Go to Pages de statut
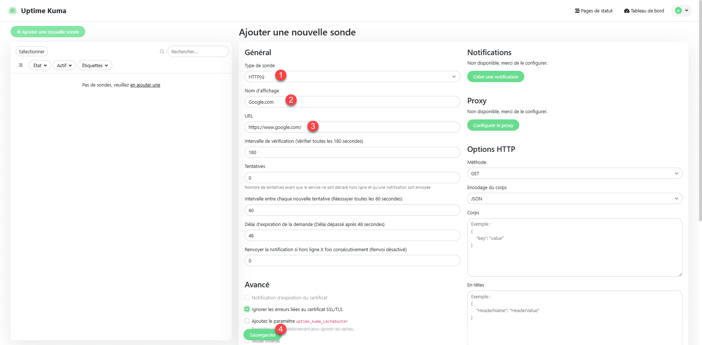The width and height of the screenshot is (702, 345). pos(593,11)
